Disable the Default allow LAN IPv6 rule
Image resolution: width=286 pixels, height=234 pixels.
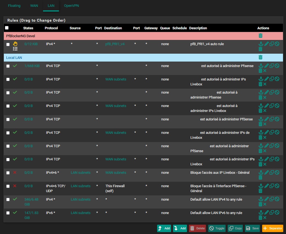[x=277, y=213]
